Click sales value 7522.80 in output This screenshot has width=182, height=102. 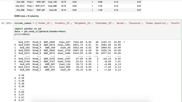(78, 42)
